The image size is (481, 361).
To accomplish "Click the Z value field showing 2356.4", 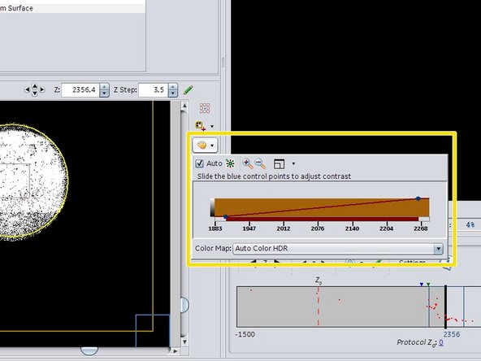I will tap(81, 90).
